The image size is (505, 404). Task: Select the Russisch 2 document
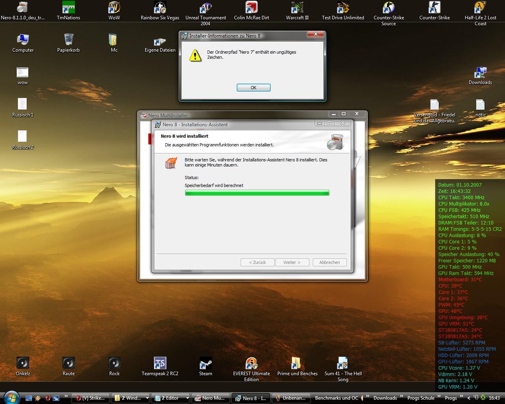pos(22,140)
